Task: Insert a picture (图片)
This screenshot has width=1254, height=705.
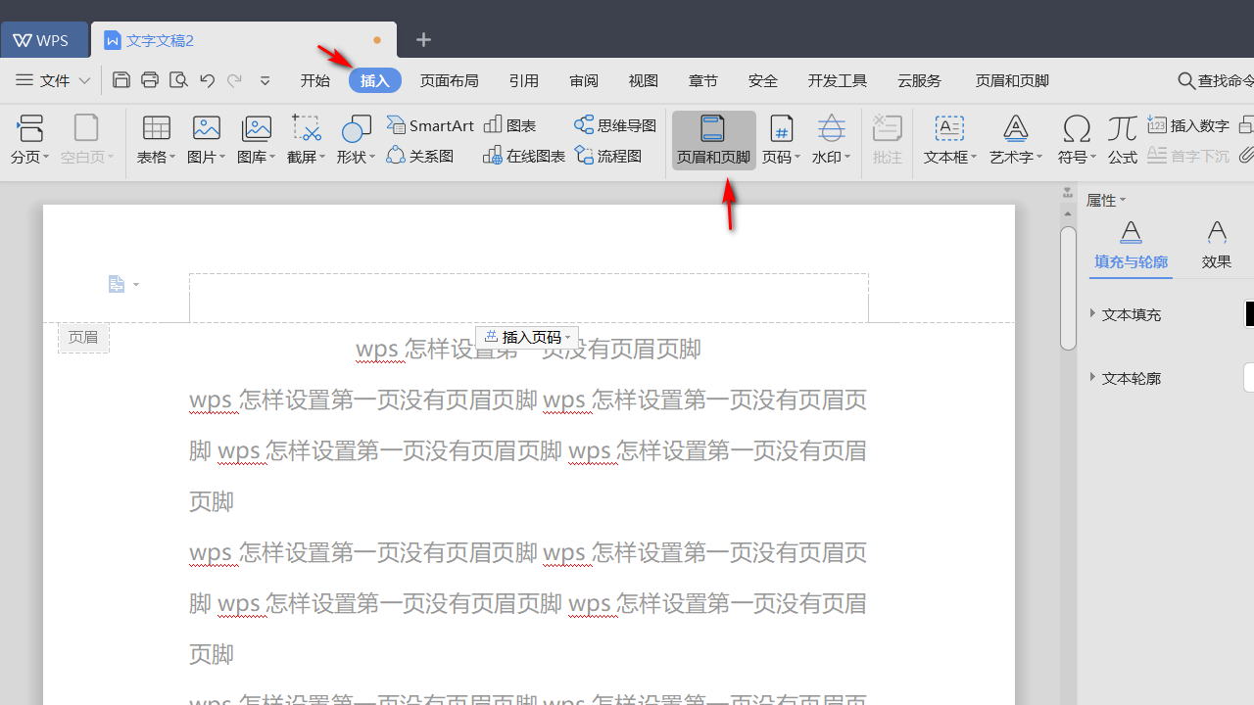Action: click(x=207, y=139)
